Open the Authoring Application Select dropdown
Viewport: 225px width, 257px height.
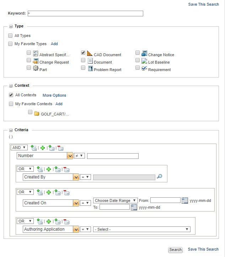[x=141, y=229]
